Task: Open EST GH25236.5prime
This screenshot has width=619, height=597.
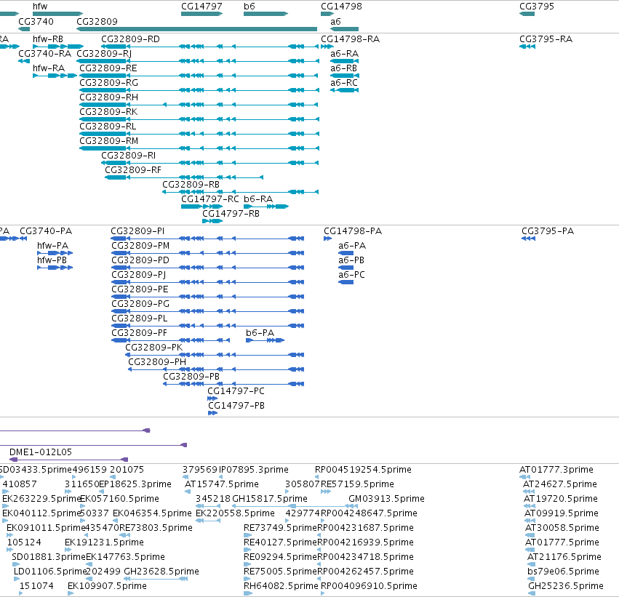Action: click(532, 593)
